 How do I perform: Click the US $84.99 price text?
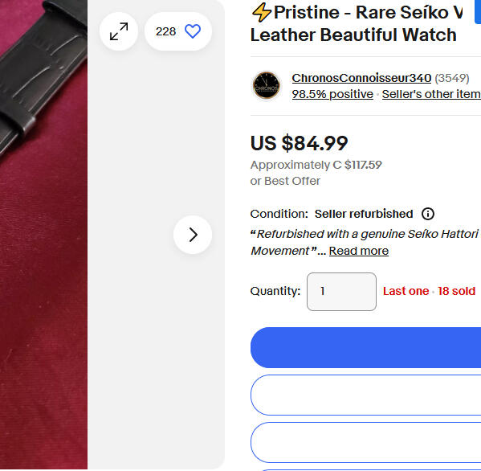click(299, 143)
